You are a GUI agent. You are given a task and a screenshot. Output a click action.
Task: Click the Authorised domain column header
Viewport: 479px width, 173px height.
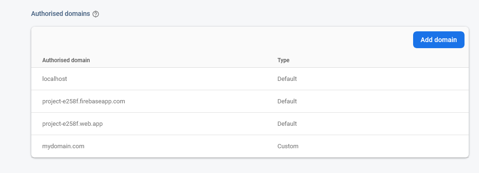66,60
